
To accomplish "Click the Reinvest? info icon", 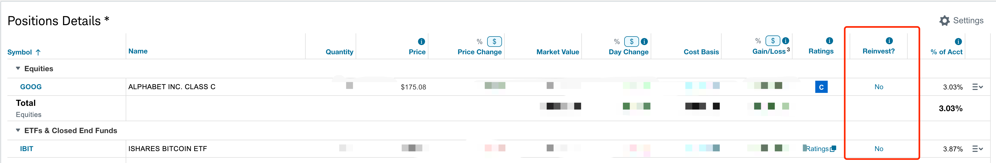I will coord(889,40).
